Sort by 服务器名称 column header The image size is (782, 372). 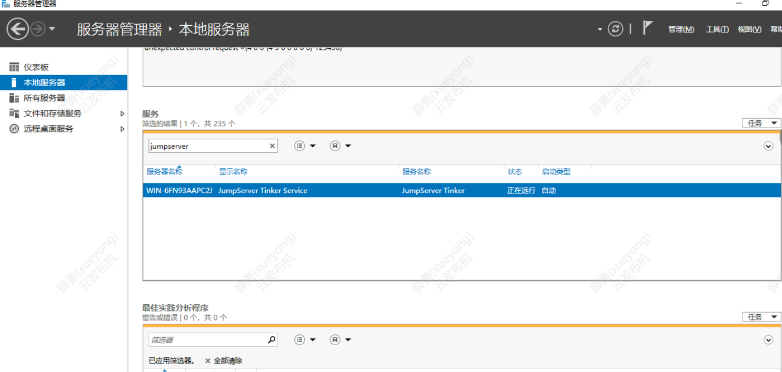(165, 171)
